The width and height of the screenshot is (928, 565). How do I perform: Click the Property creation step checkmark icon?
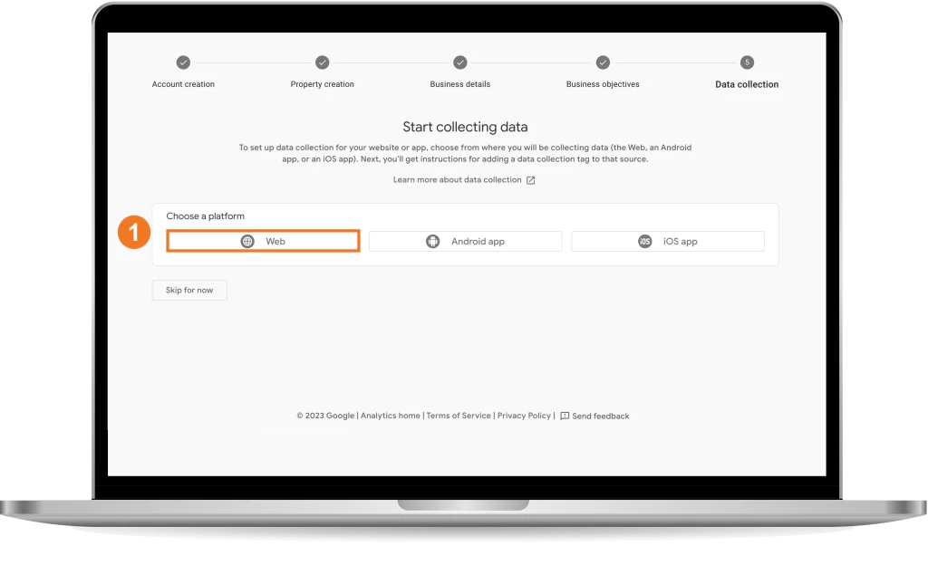[x=322, y=62]
